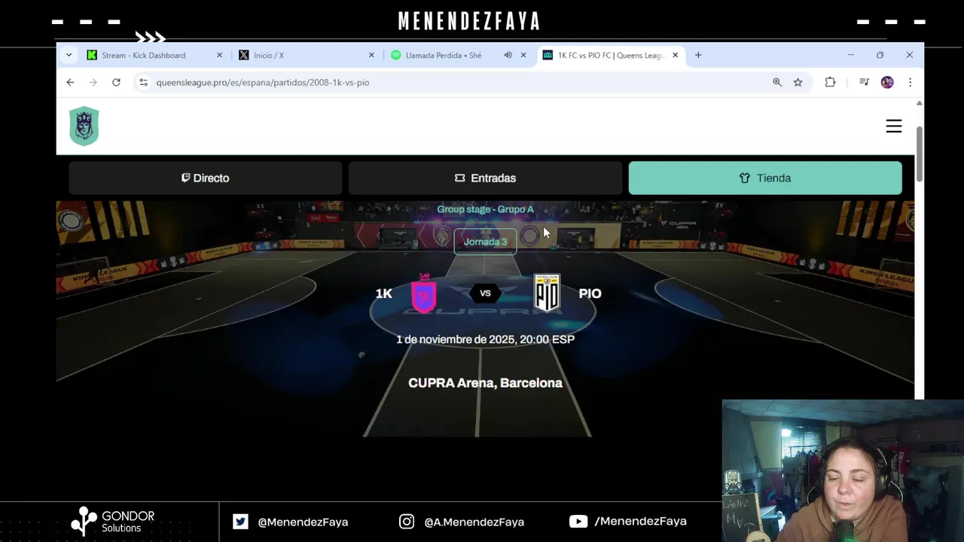Close the Stream - Kick Dashboard tab
This screenshot has width=964, height=542.
click(220, 55)
